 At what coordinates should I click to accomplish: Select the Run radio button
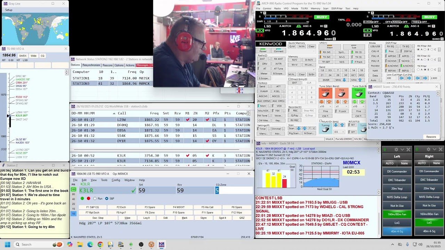[95, 199]
